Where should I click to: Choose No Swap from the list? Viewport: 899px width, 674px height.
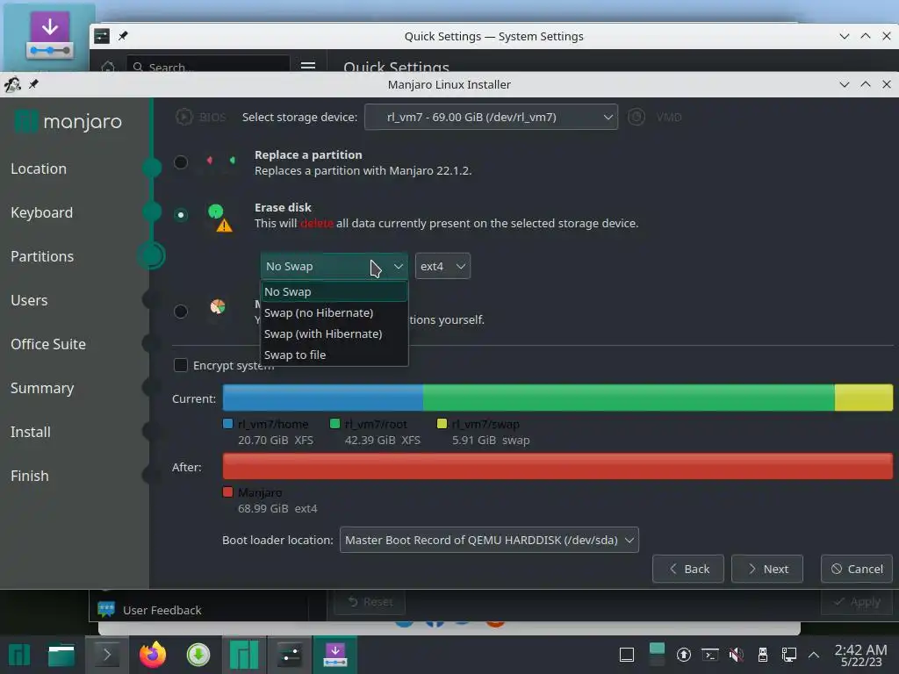(x=334, y=291)
